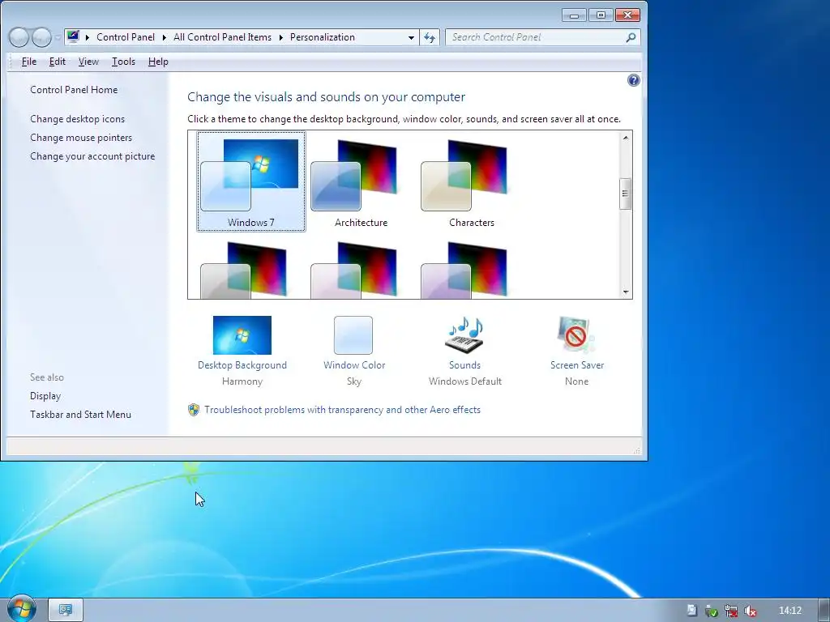Click the shield icon beside Troubleshoot link
Screen dimensions: 830x622
(x=194, y=410)
